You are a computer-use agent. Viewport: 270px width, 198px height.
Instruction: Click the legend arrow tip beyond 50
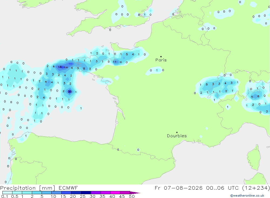click(135, 193)
